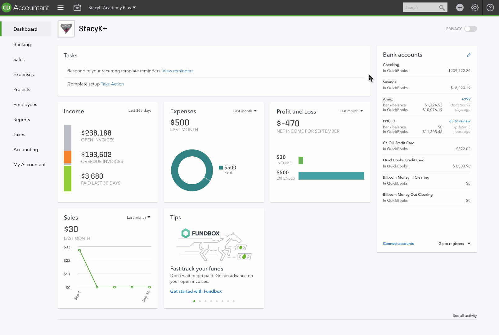Click the search magnifier icon
The image size is (499, 335).
coord(442,7)
